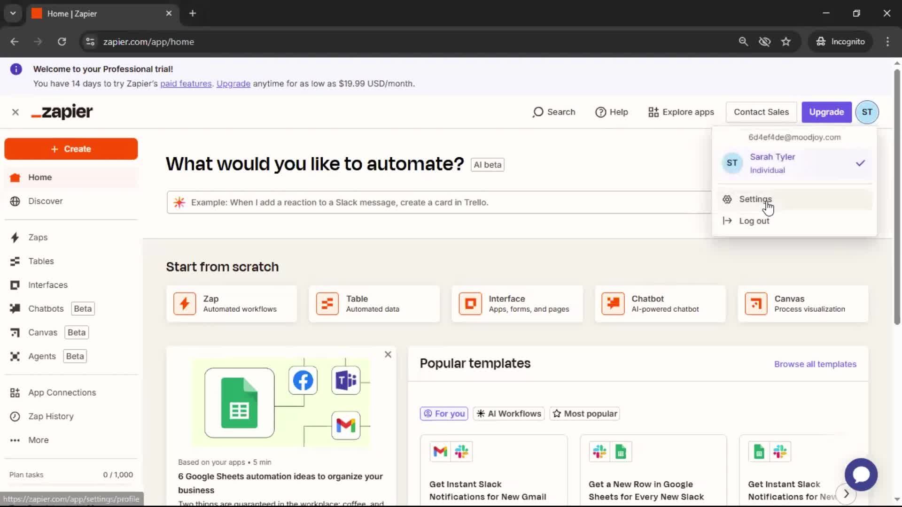Open the Help menu
This screenshot has width=902, height=507.
pos(612,112)
